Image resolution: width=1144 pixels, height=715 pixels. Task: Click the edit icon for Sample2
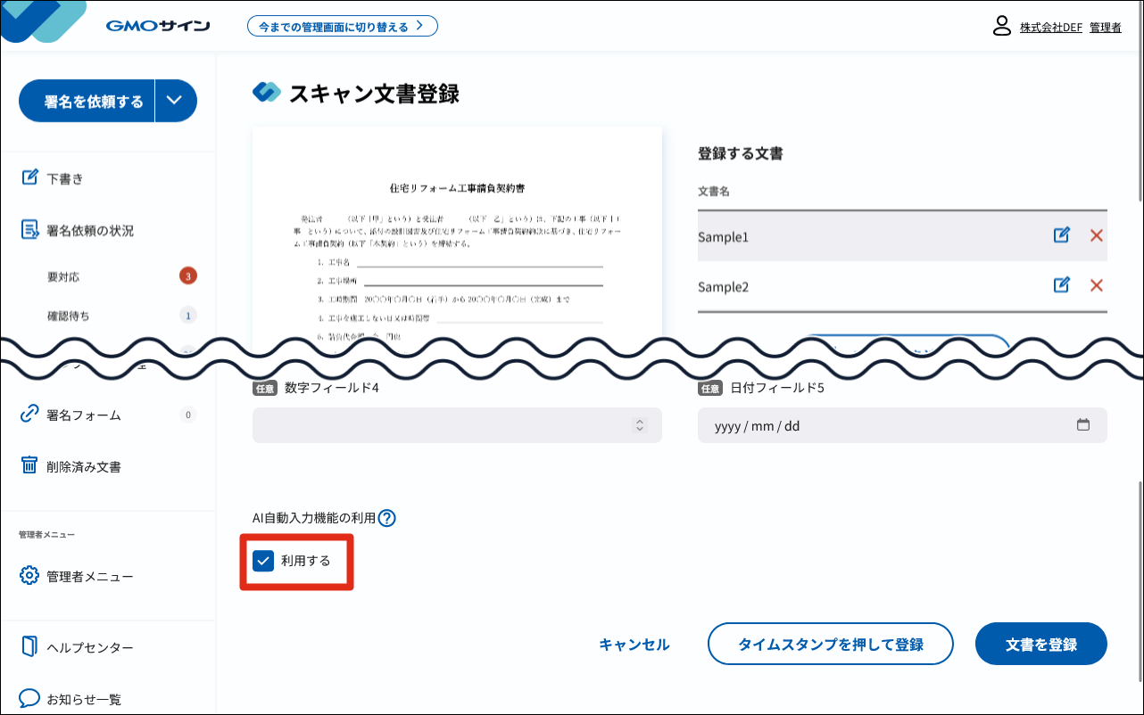point(1061,285)
